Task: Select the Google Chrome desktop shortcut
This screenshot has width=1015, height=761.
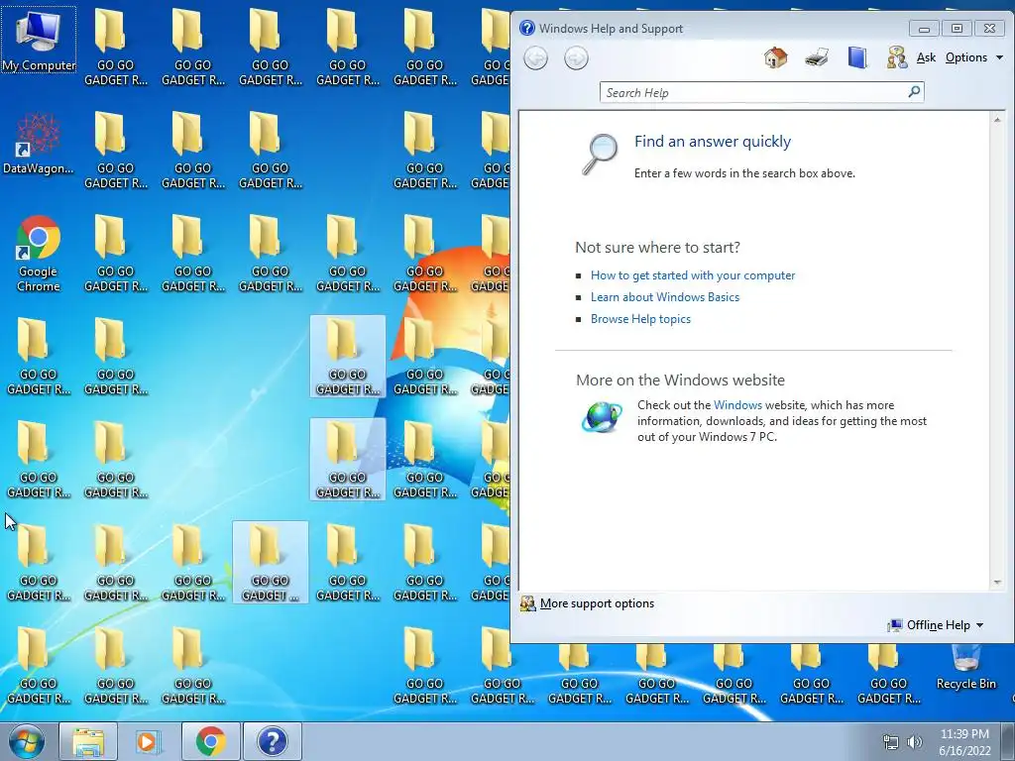Action: click(x=39, y=254)
